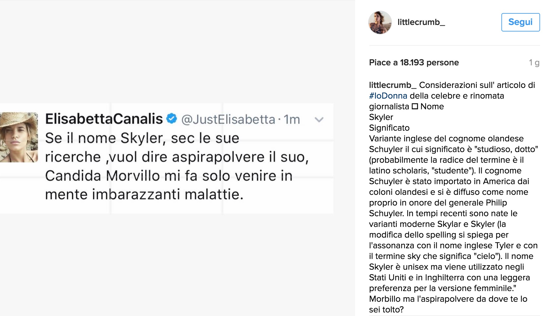Click the @JustElisabetta handle
Image resolution: width=549 pixels, height=316 pixels.
[228, 120]
